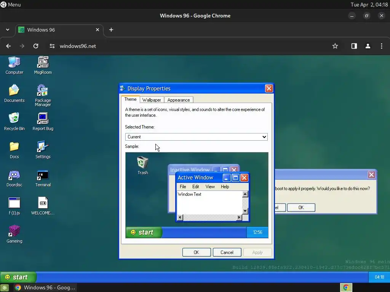Open the Windows 96 start button
The width and height of the screenshot is (390, 292).
pos(18,277)
